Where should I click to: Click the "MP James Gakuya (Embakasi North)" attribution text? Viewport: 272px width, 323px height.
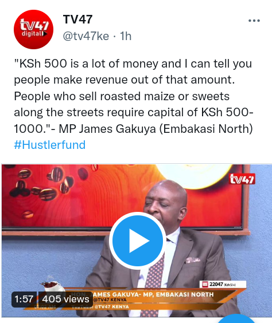(156, 129)
